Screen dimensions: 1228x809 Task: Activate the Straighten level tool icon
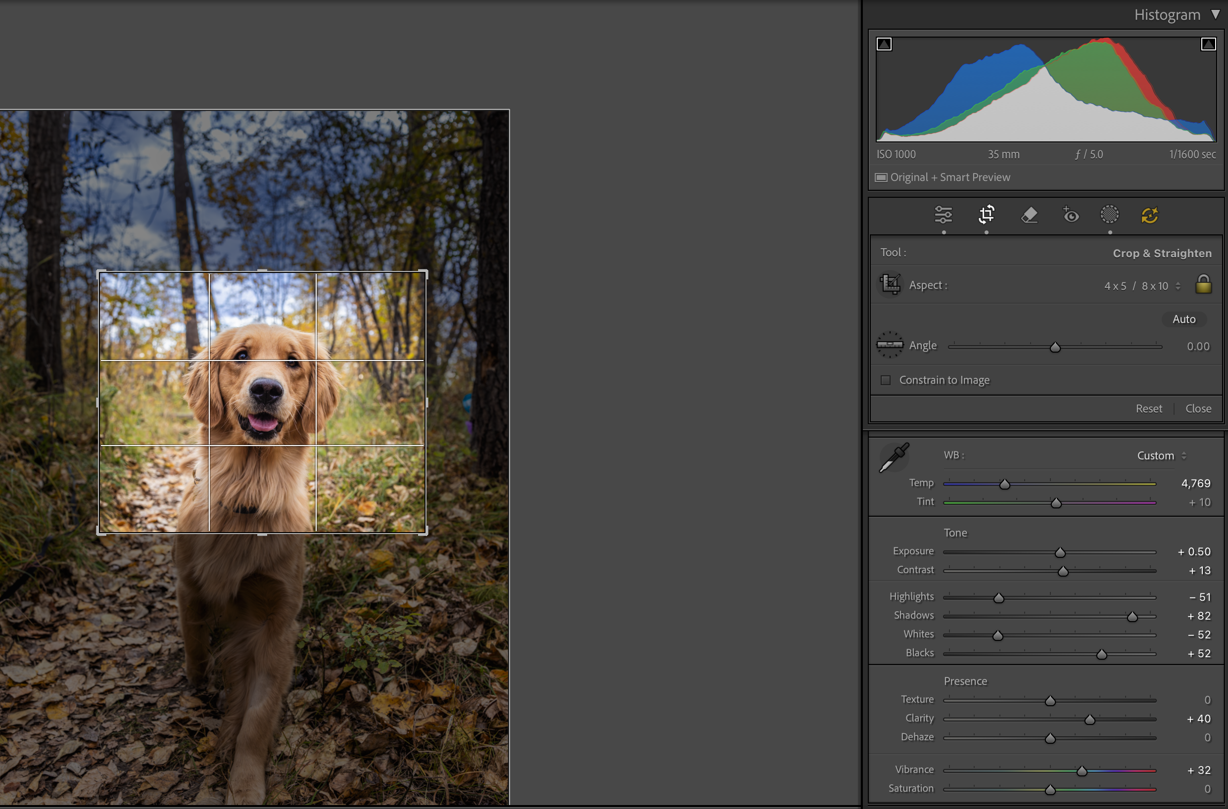[890, 345]
